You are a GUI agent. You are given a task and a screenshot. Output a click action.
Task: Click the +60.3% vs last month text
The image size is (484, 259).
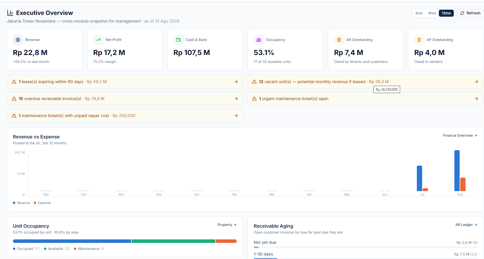[x=31, y=62]
